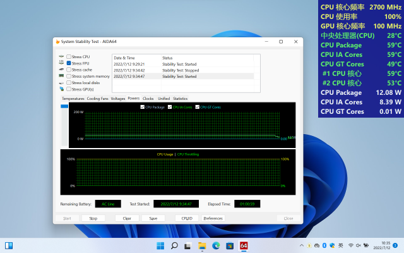
Task: Open Microsoft Store from taskbar
Action: click(x=230, y=246)
